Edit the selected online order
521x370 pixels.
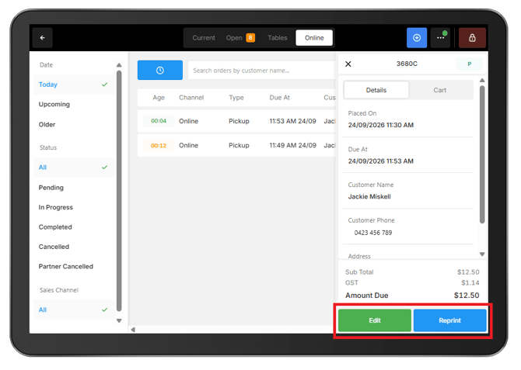375,320
